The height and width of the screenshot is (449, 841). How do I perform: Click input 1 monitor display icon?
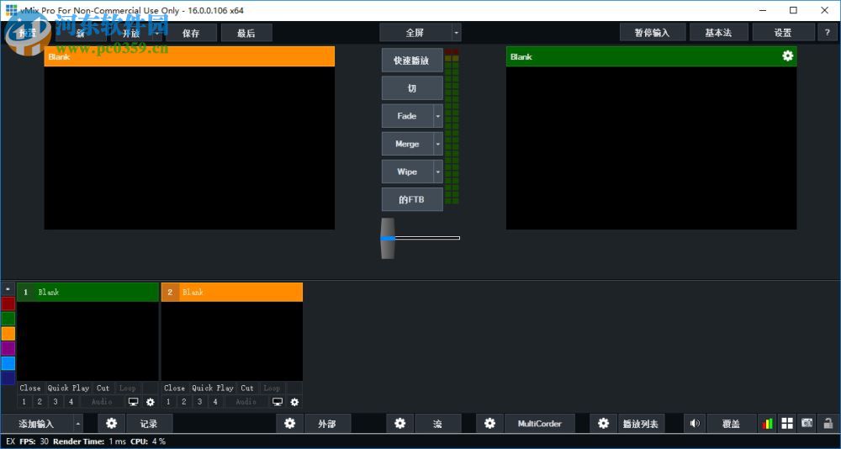pos(134,402)
